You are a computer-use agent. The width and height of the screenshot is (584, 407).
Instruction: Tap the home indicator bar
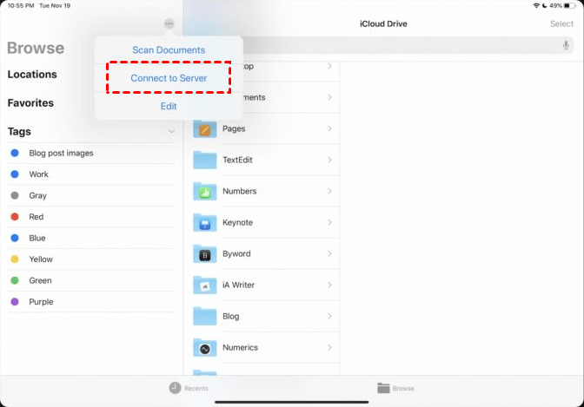click(x=292, y=402)
